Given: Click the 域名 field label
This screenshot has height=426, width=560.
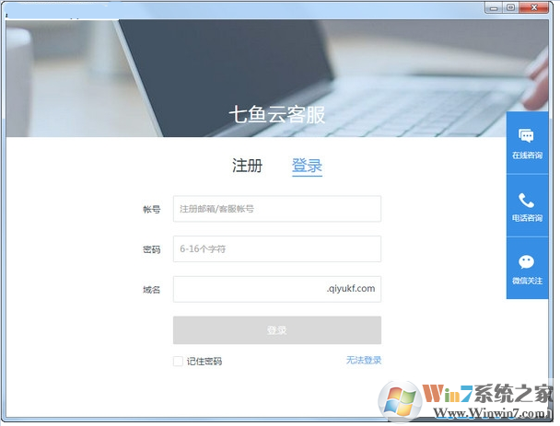Looking at the screenshot, I should [x=151, y=290].
